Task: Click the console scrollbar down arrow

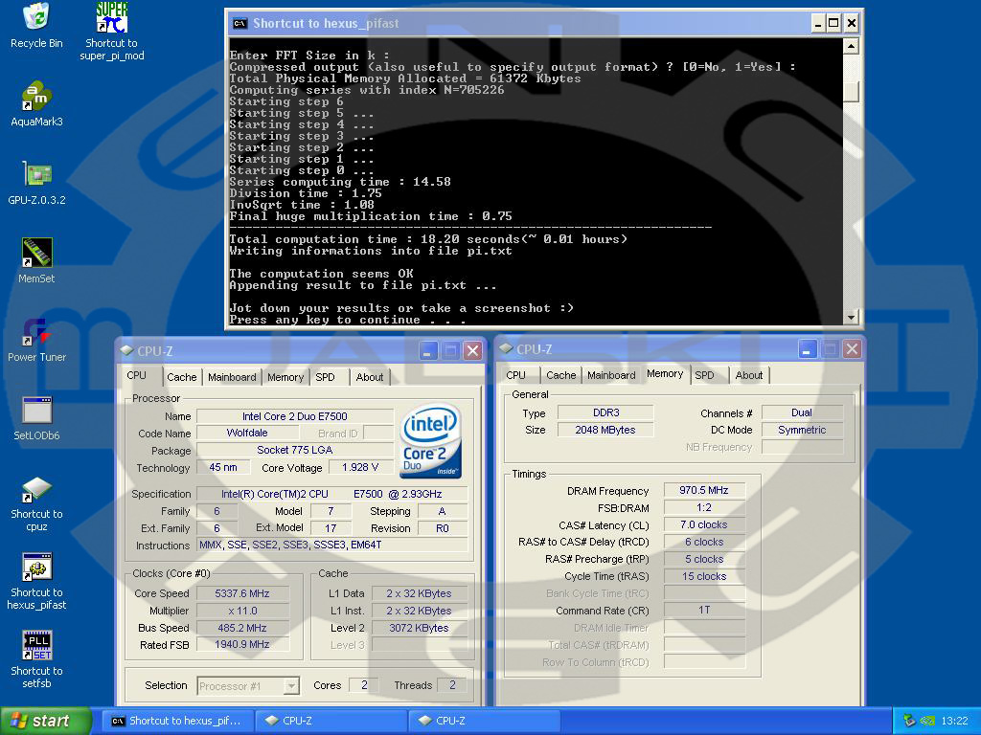Action: (x=851, y=318)
